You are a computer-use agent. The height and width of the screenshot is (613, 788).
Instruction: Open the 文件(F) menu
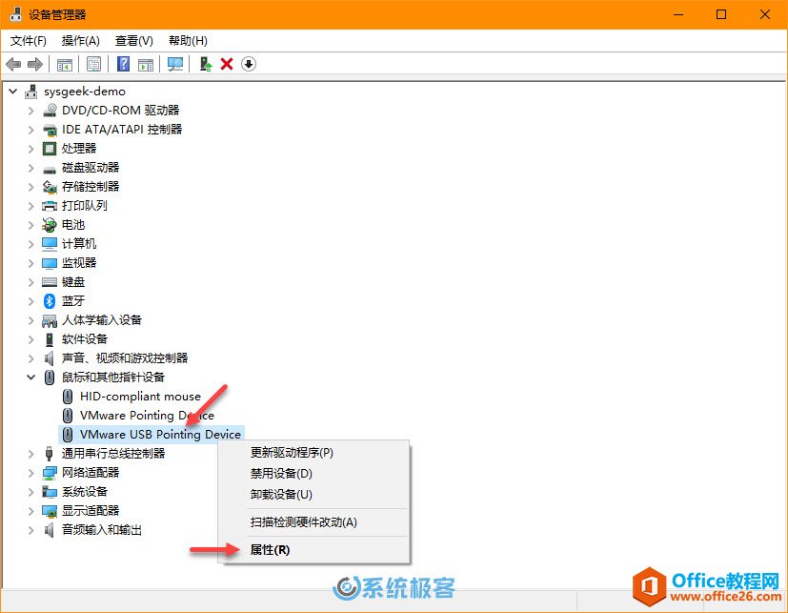coord(29,41)
